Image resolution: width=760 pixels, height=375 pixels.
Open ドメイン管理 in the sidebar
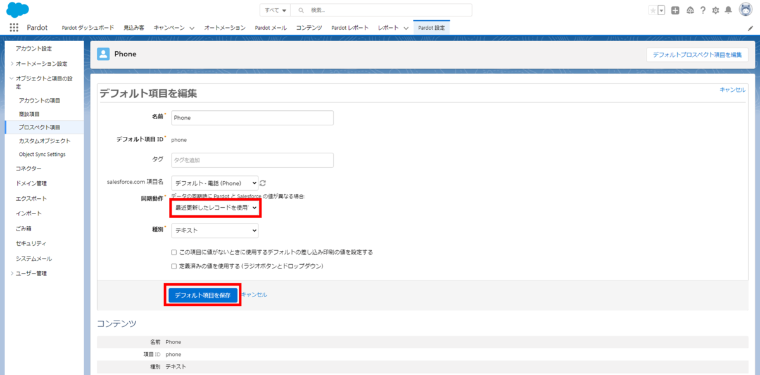31,184
